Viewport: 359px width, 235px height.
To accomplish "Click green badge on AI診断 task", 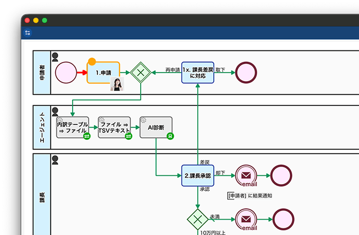I will (170, 136).
